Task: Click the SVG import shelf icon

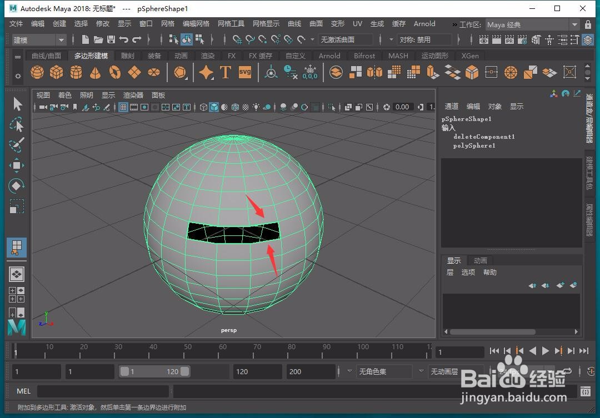Action: [x=245, y=72]
